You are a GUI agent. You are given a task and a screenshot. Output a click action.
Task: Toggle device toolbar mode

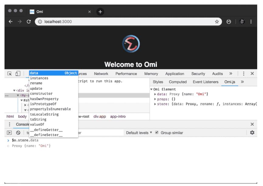point(18,74)
